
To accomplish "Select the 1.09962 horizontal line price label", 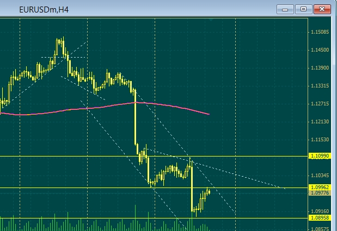I will pyautogui.click(x=320, y=187).
